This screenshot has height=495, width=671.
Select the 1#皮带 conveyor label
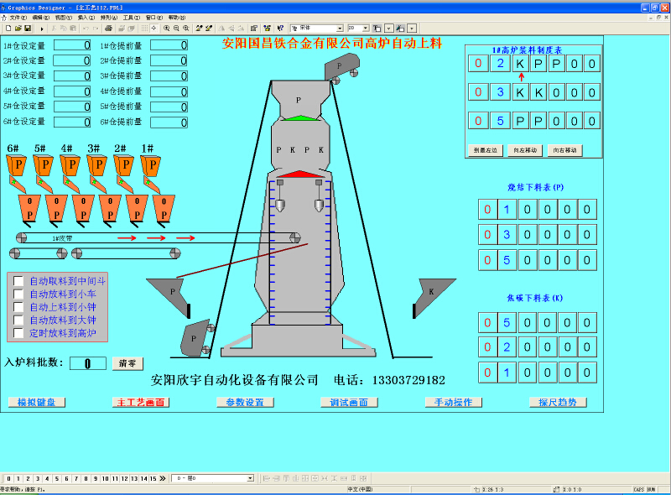(x=62, y=238)
